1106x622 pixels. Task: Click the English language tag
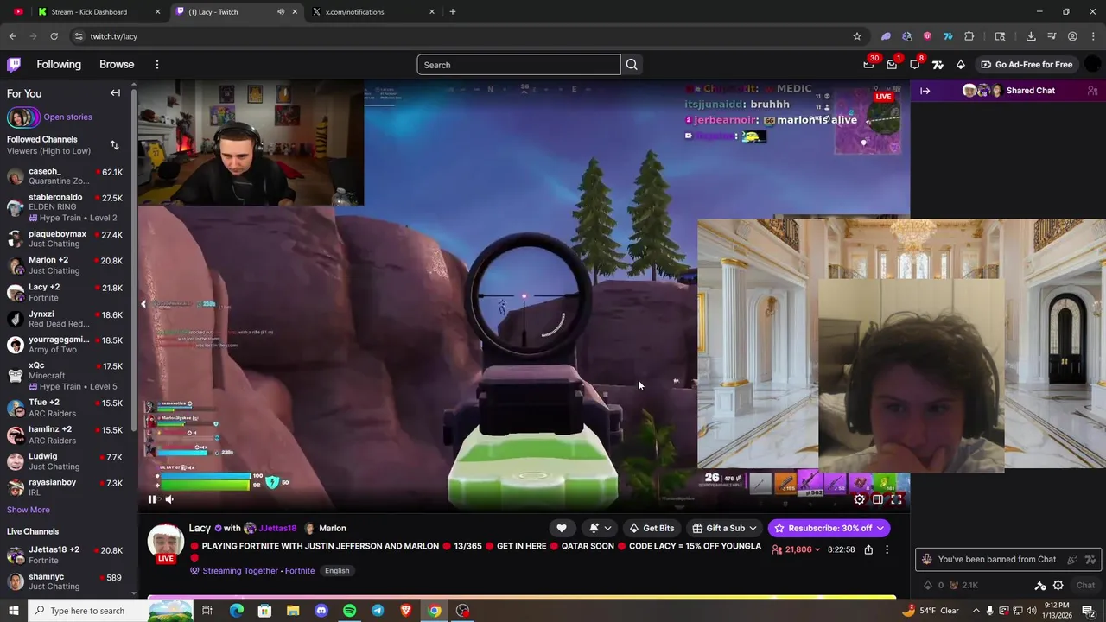[337, 570]
